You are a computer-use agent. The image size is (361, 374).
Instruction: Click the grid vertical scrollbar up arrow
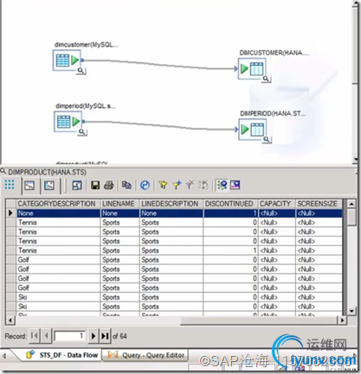[x=351, y=204]
